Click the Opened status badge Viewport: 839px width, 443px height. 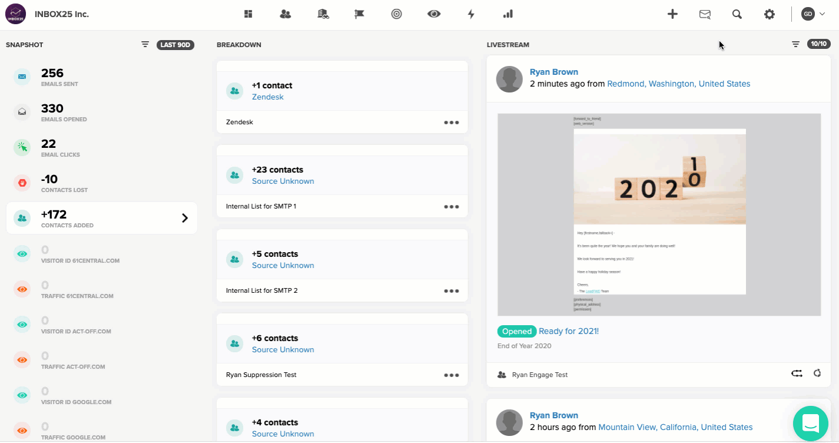[x=517, y=331]
